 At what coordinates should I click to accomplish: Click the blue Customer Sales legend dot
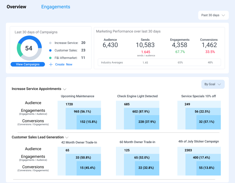(51, 50)
